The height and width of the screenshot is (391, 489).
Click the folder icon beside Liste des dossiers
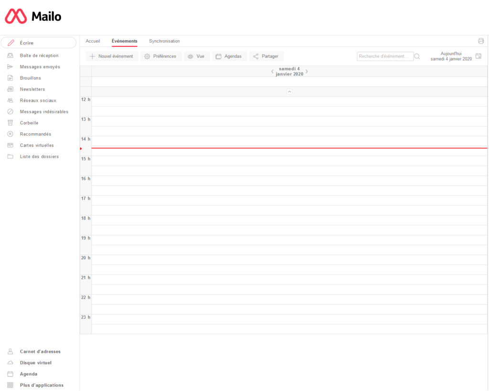click(11, 157)
